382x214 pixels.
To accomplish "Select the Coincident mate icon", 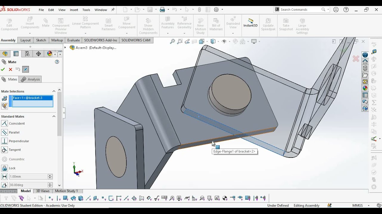I will [4, 123].
